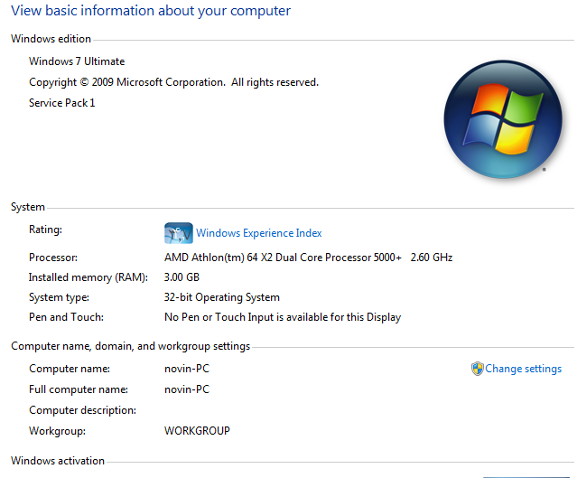The height and width of the screenshot is (478, 577).
Task: Click the Microsoft copyright 2009 line
Action: 173,82
